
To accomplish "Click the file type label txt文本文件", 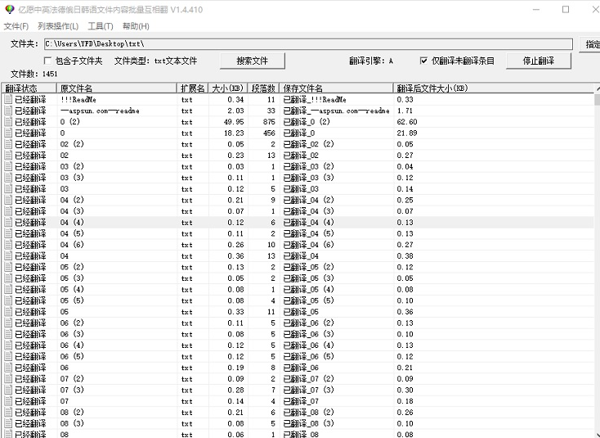I will tap(176, 61).
